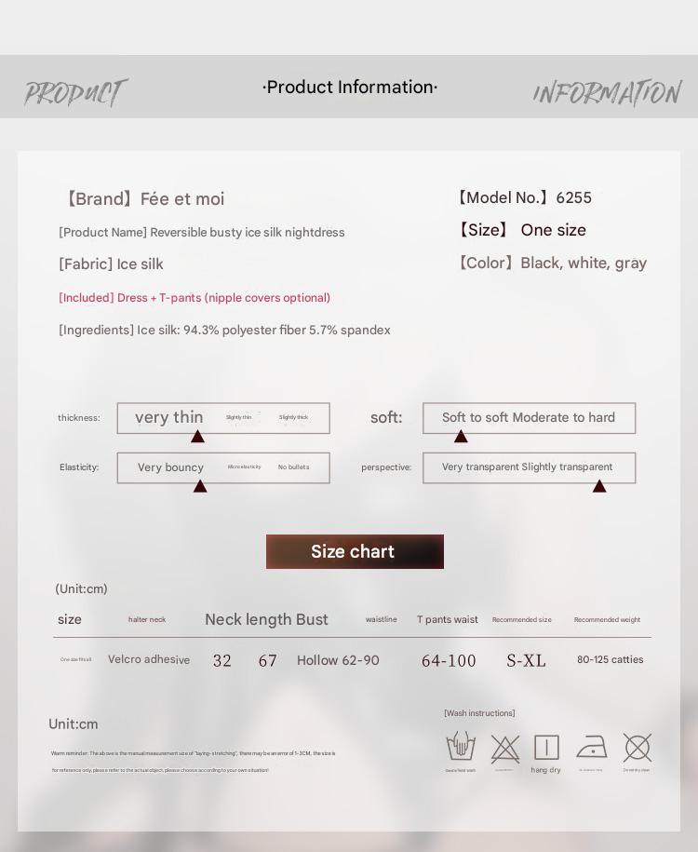Click the hand wash basin icon

(461, 747)
